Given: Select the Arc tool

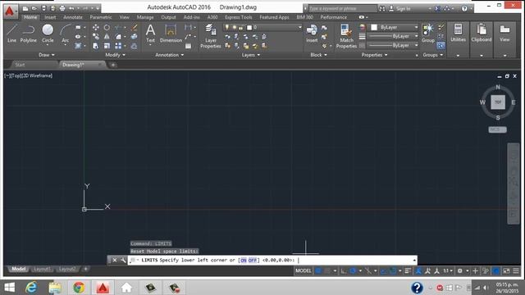Looking at the screenshot, I should (66, 33).
